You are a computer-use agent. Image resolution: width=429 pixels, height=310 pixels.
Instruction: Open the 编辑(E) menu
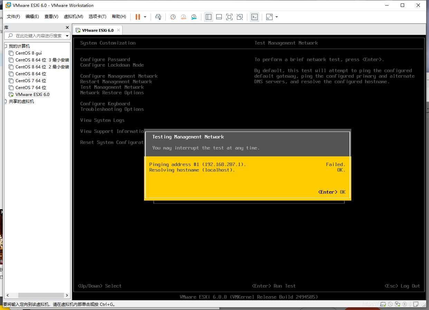coord(32,17)
